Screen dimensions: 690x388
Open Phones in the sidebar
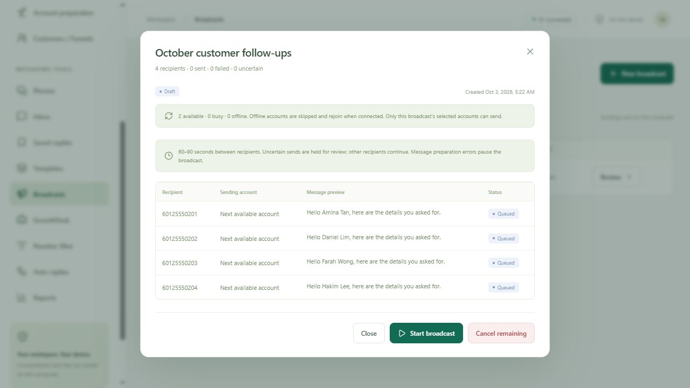[59, 91]
